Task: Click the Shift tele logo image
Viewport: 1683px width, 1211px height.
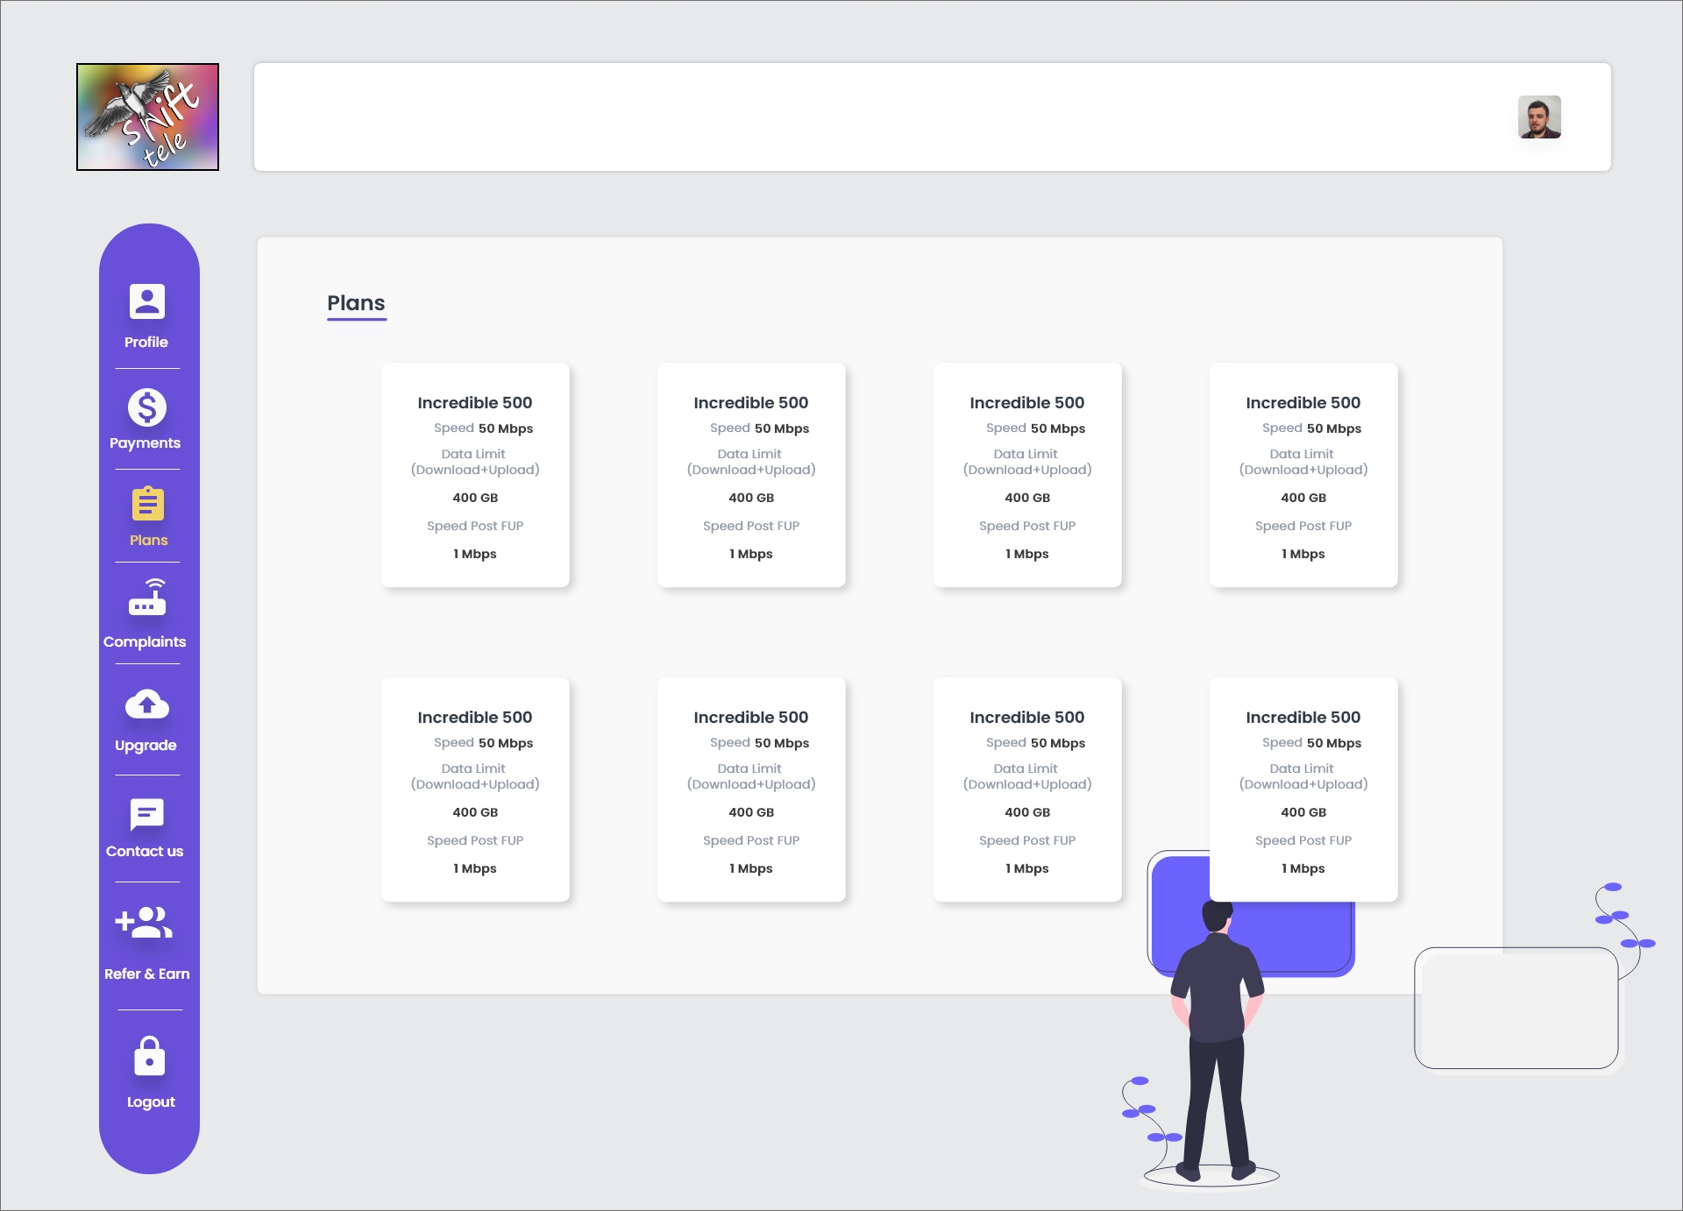Action: 147,117
